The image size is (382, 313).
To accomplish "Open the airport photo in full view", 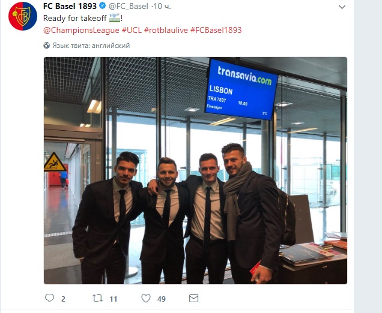I will 195,170.
